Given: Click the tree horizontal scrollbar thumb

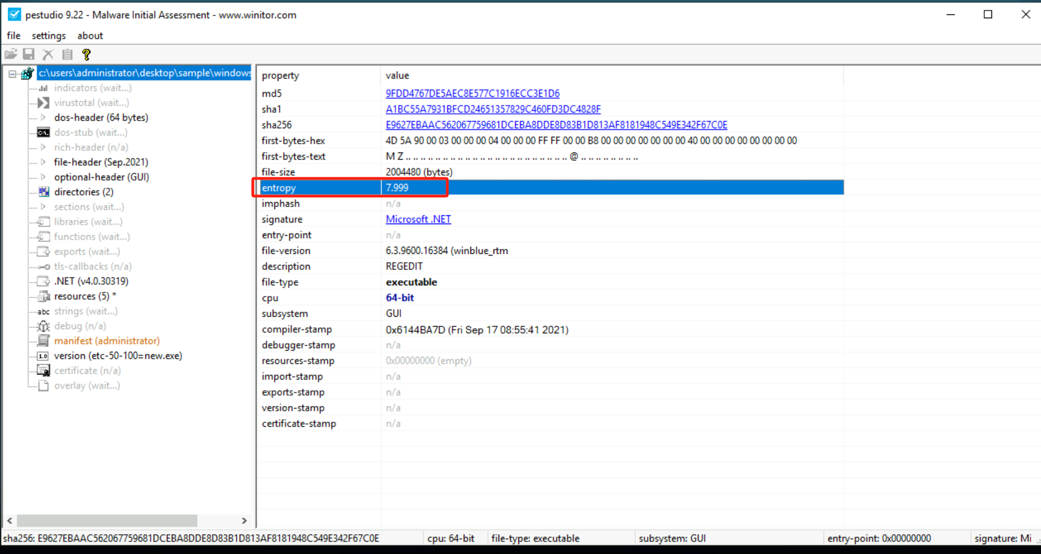Looking at the screenshot, I should (x=107, y=520).
